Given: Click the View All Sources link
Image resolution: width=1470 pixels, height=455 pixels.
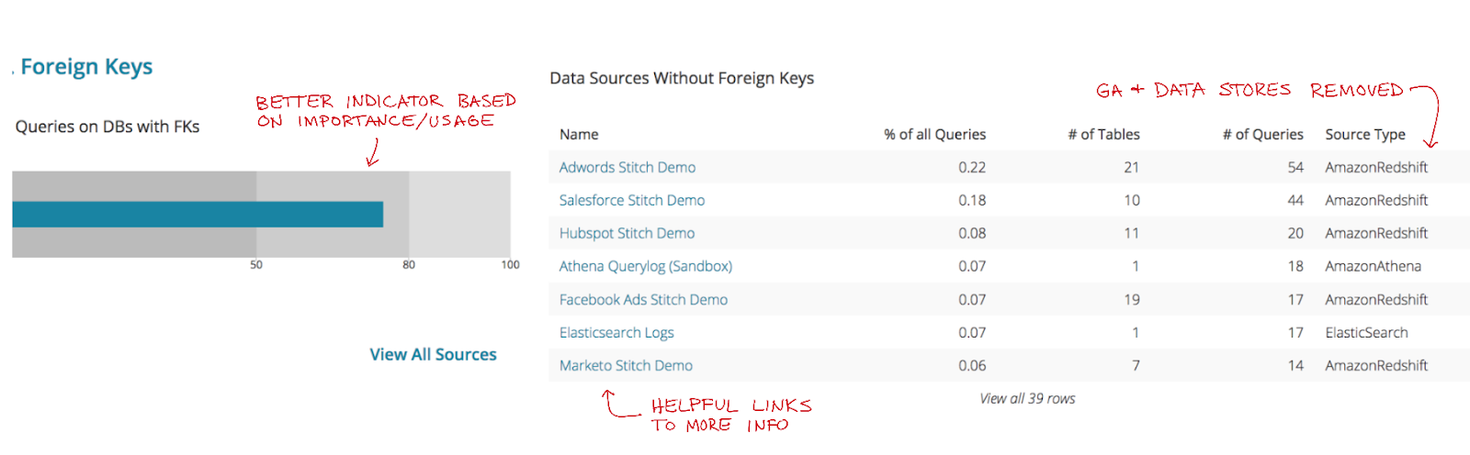Looking at the screenshot, I should tap(433, 355).
